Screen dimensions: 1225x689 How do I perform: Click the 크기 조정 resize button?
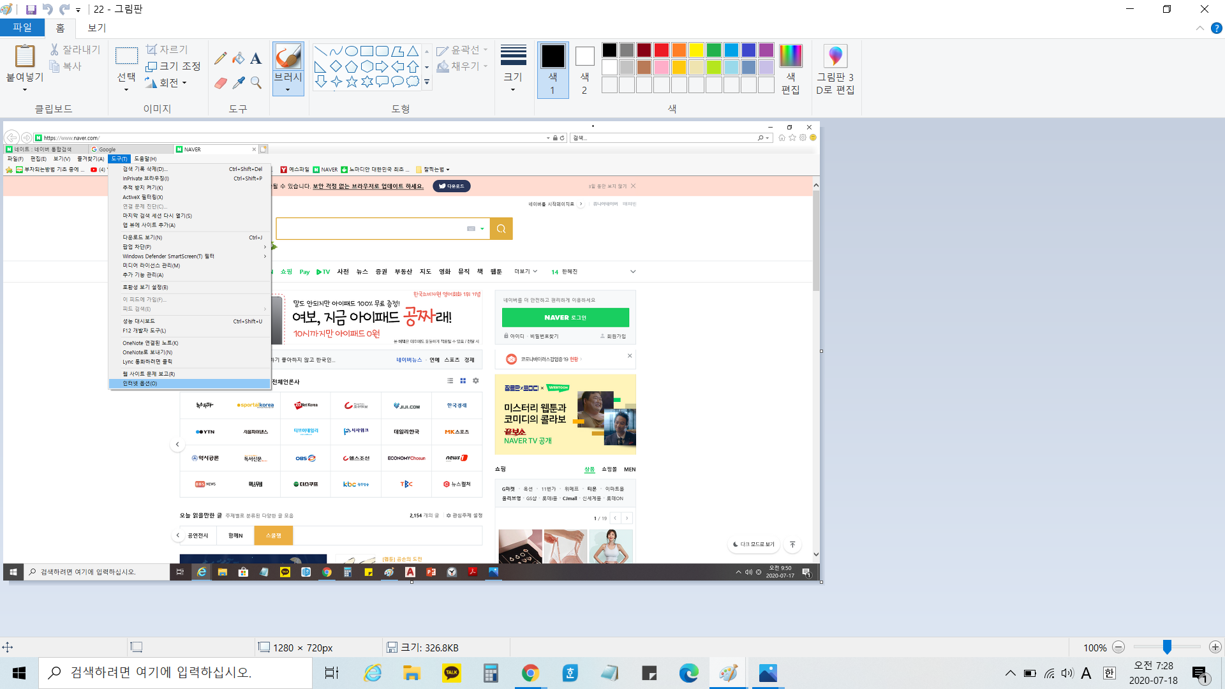click(173, 66)
